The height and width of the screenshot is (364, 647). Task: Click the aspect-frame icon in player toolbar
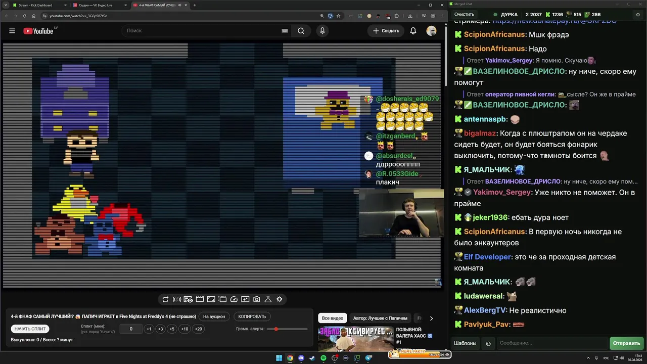211,299
